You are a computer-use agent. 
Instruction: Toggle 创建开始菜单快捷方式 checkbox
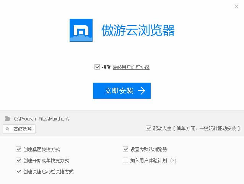18,160
